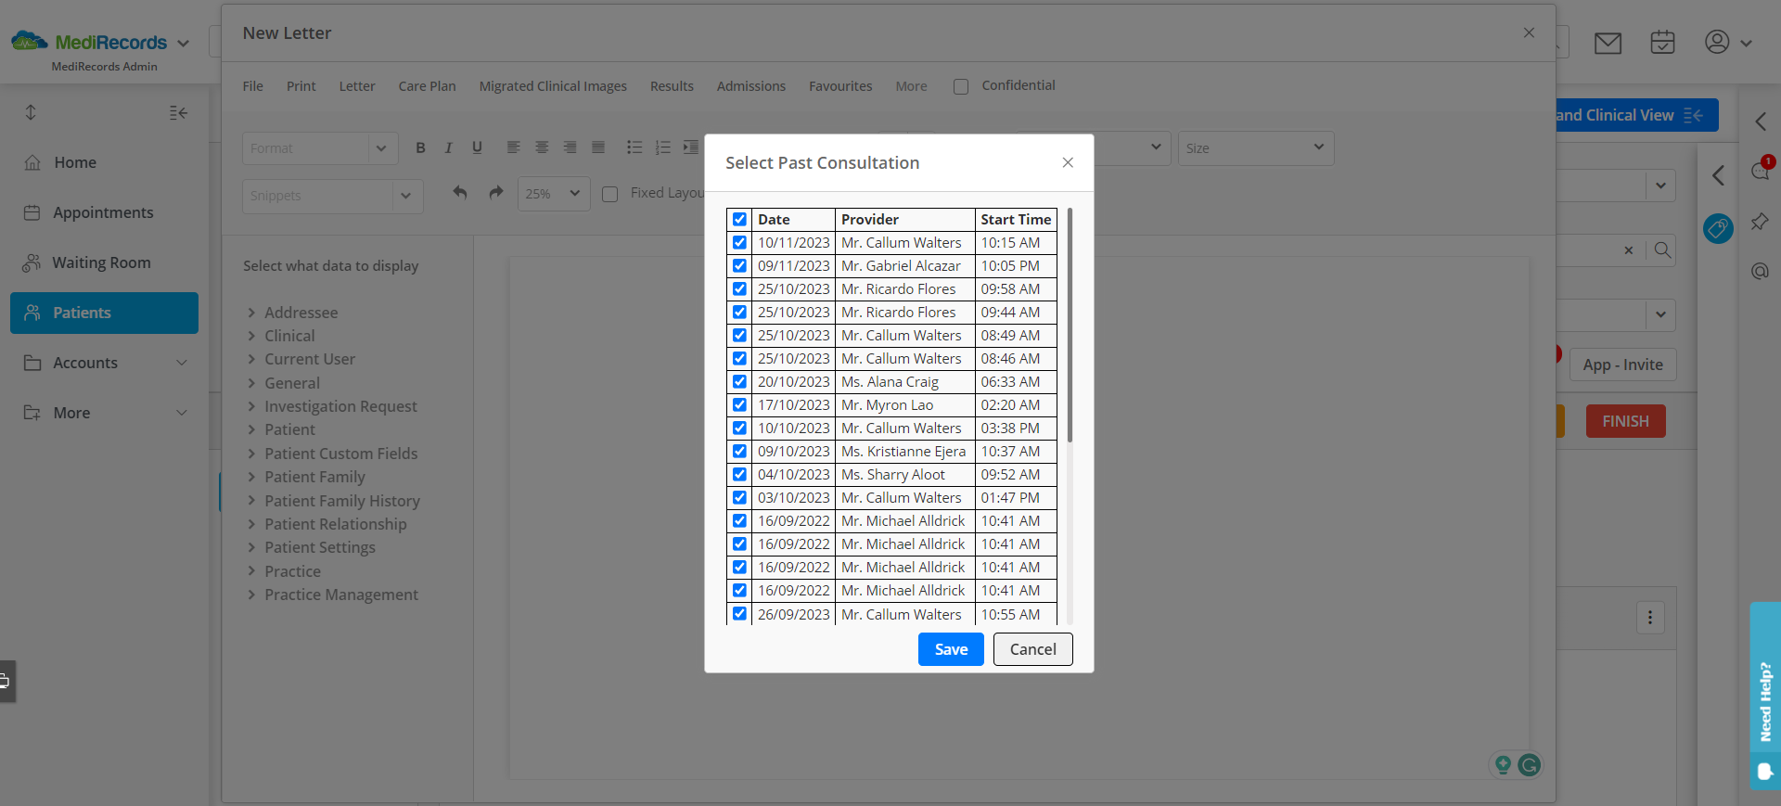Click the Need Help? side tab

1765,696
